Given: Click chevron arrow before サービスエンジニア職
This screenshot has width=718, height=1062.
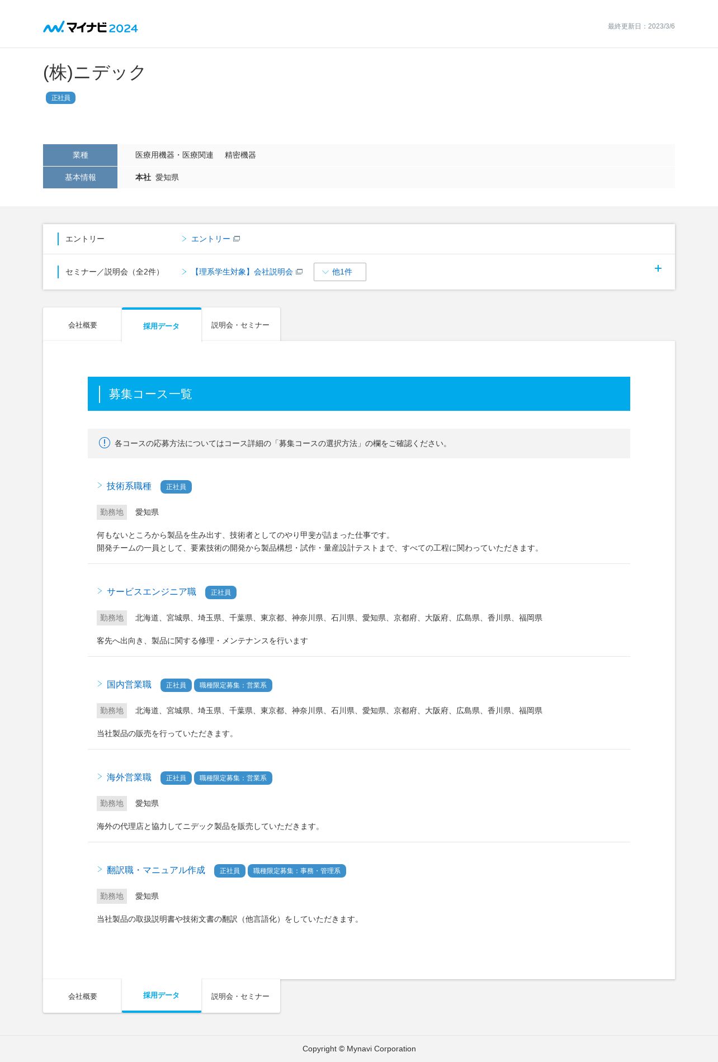Looking at the screenshot, I should (x=100, y=591).
